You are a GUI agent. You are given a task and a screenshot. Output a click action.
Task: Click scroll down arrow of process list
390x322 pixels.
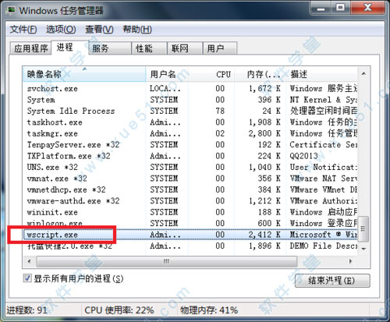(x=363, y=249)
